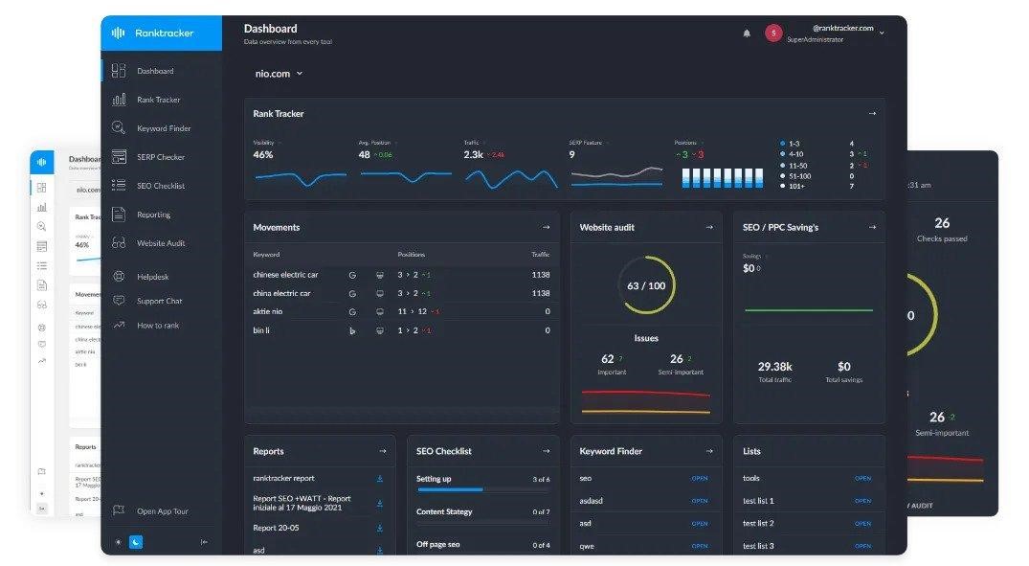Open SEO Checklist in the sidebar
The height and width of the screenshot is (566, 1029).
click(161, 186)
